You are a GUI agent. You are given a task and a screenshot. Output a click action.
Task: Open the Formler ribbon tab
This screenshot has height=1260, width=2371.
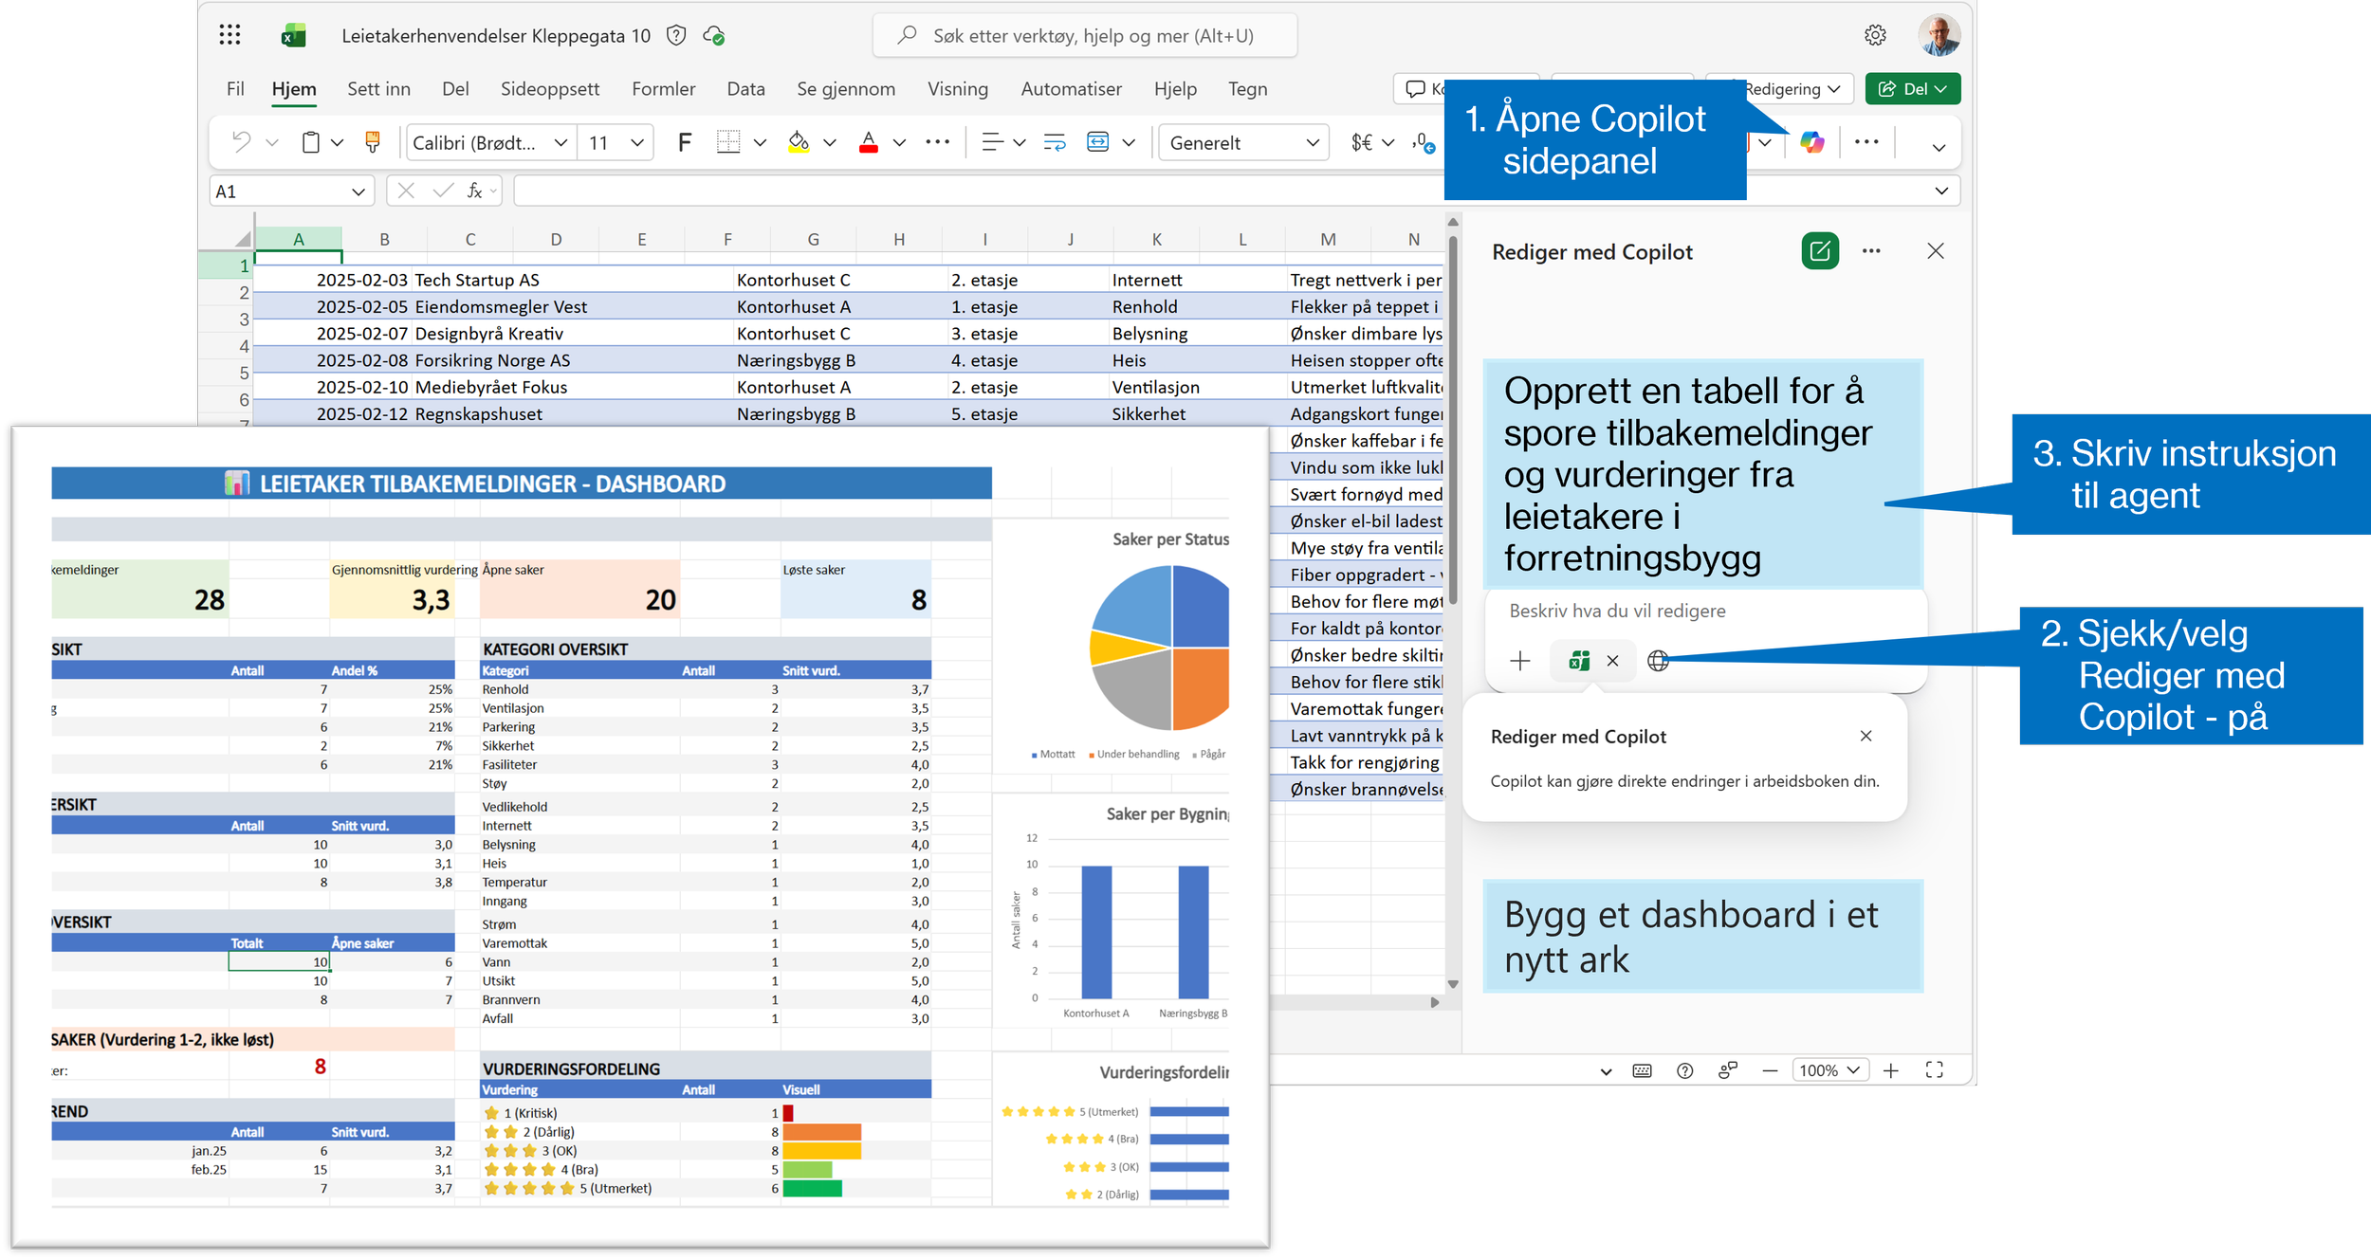click(663, 89)
